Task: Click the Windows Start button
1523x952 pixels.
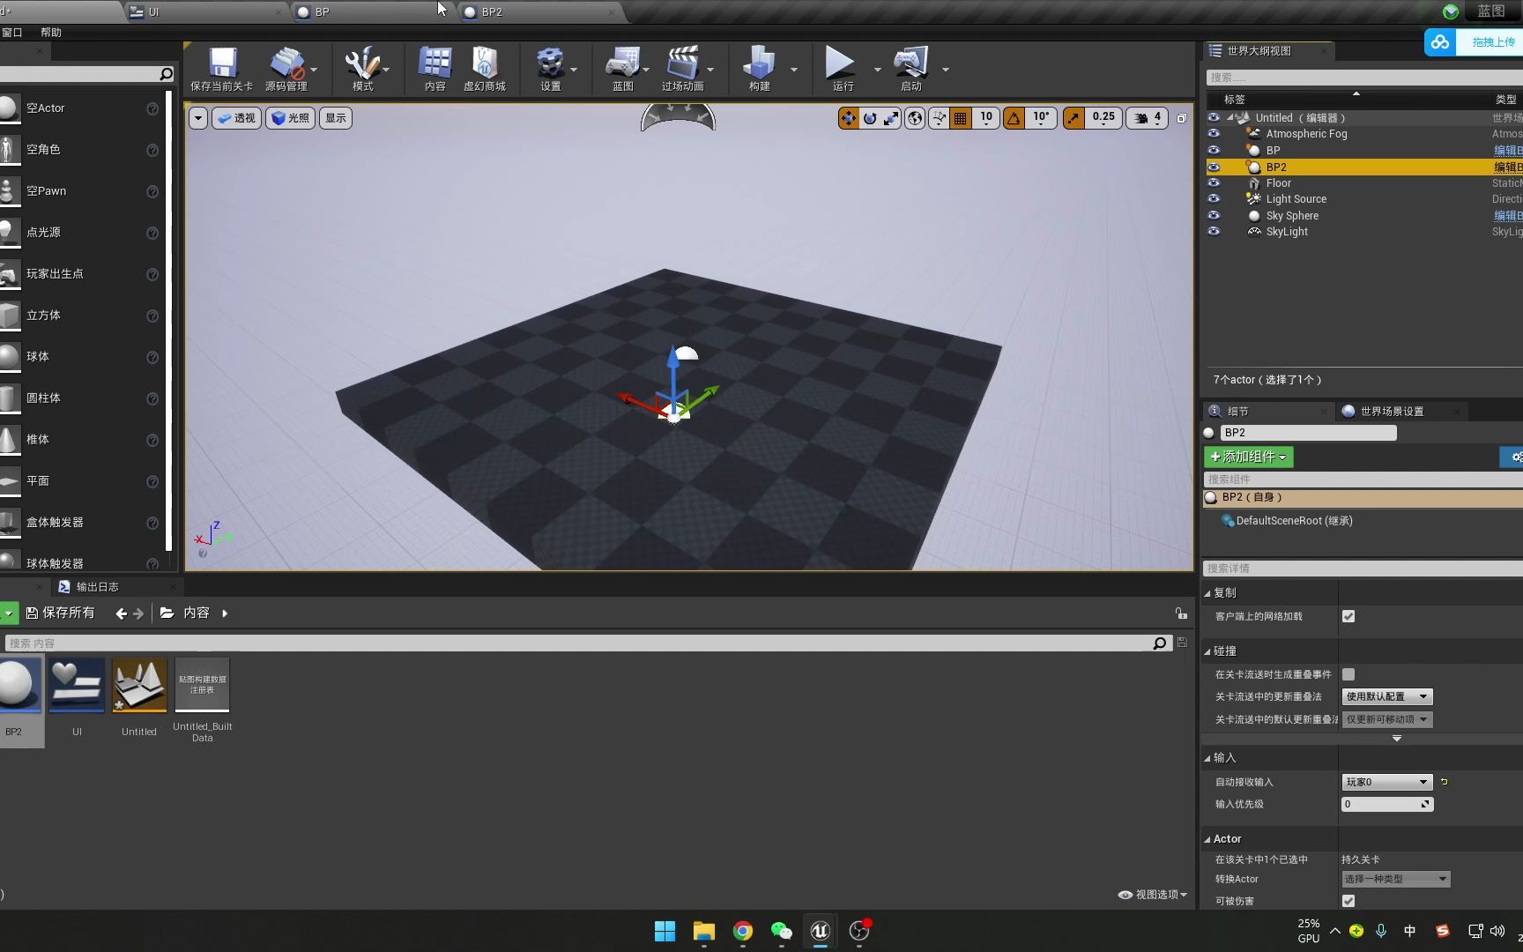Action: 665,931
